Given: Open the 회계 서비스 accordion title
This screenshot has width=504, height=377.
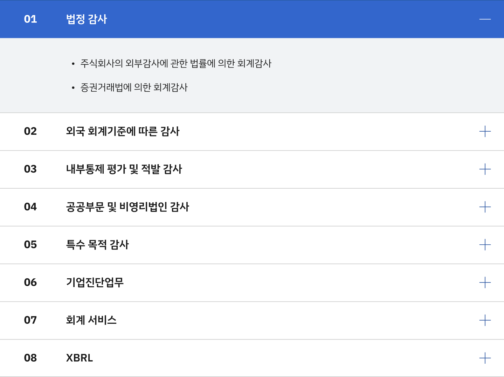Looking at the screenshot, I should pos(91,320).
